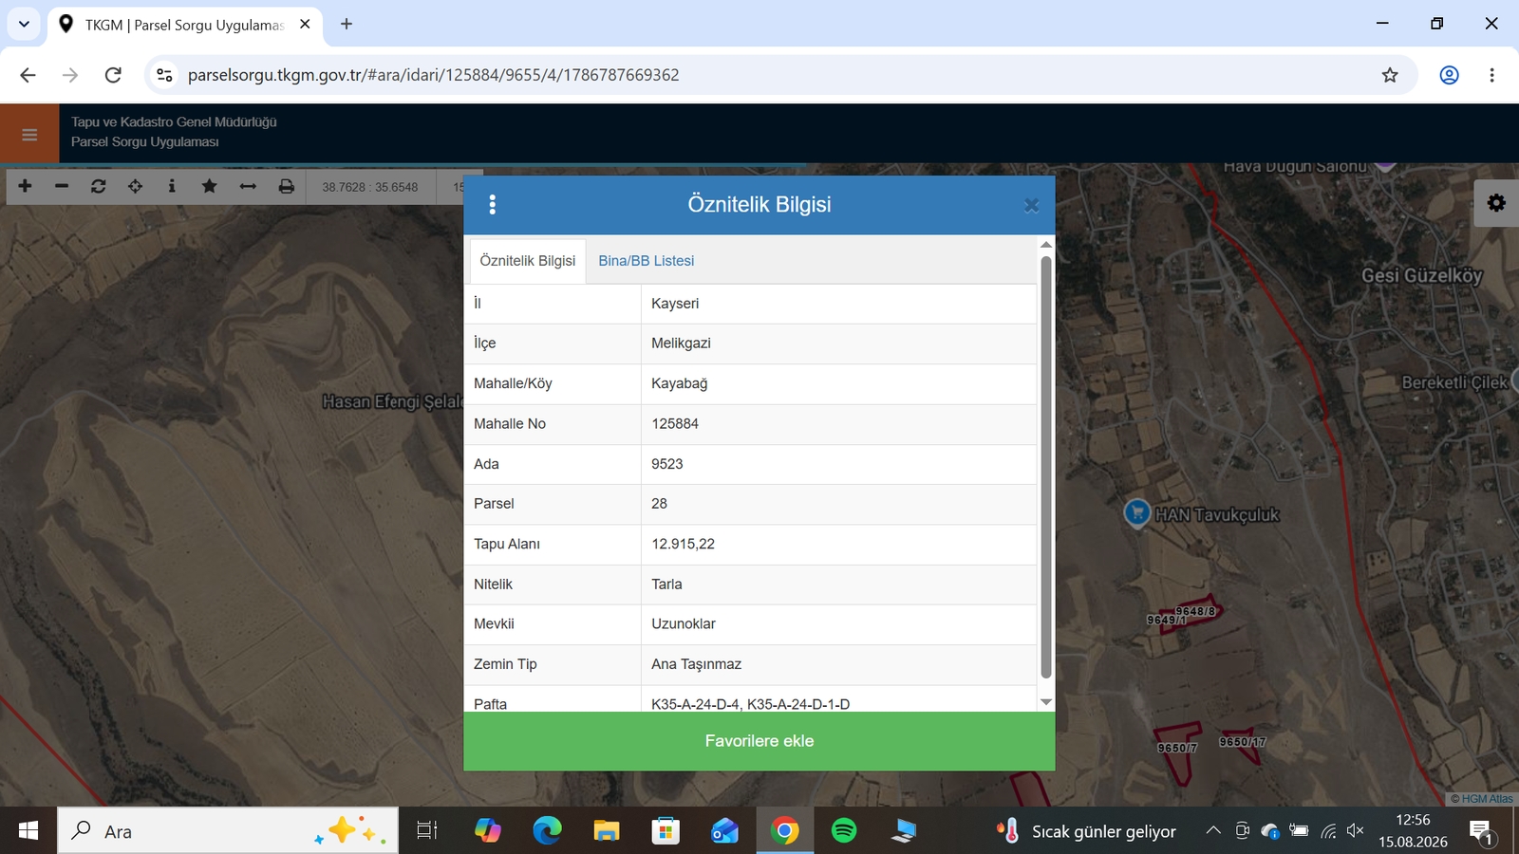Click the İlçe value Melikgazi
The height and width of the screenshot is (854, 1519).
(681, 343)
